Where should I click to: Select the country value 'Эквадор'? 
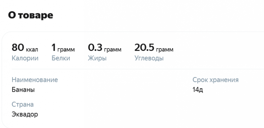click(x=25, y=114)
